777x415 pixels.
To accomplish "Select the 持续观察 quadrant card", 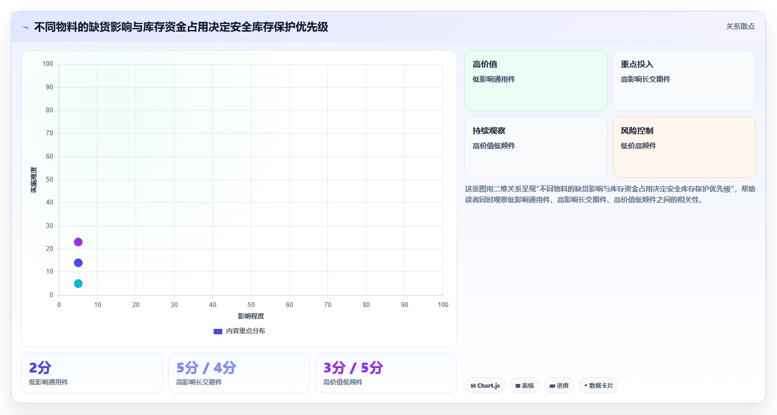I will pyautogui.click(x=536, y=147).
